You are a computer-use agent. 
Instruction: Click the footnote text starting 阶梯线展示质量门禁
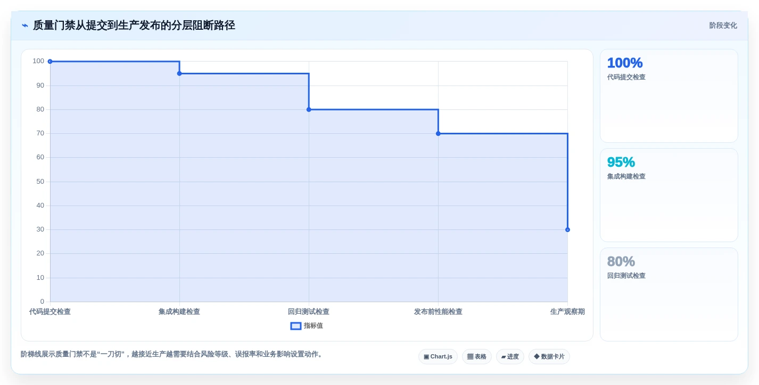tap(172, 354)
